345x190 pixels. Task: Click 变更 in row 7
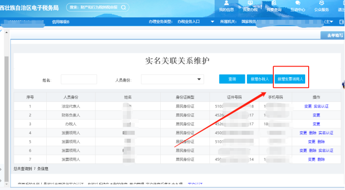[x=312, y=160]
